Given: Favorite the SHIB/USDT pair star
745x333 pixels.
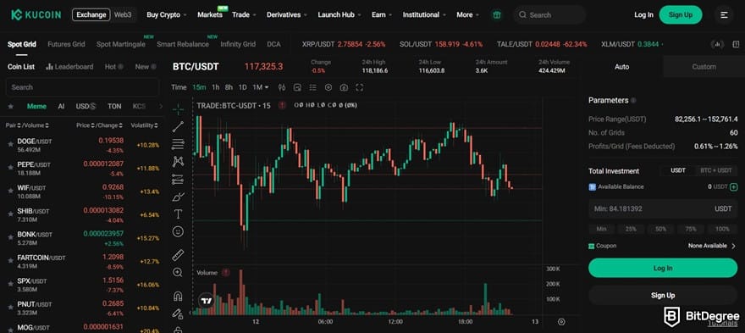Looking at the screenshot, I should click(x=10, y=214).
